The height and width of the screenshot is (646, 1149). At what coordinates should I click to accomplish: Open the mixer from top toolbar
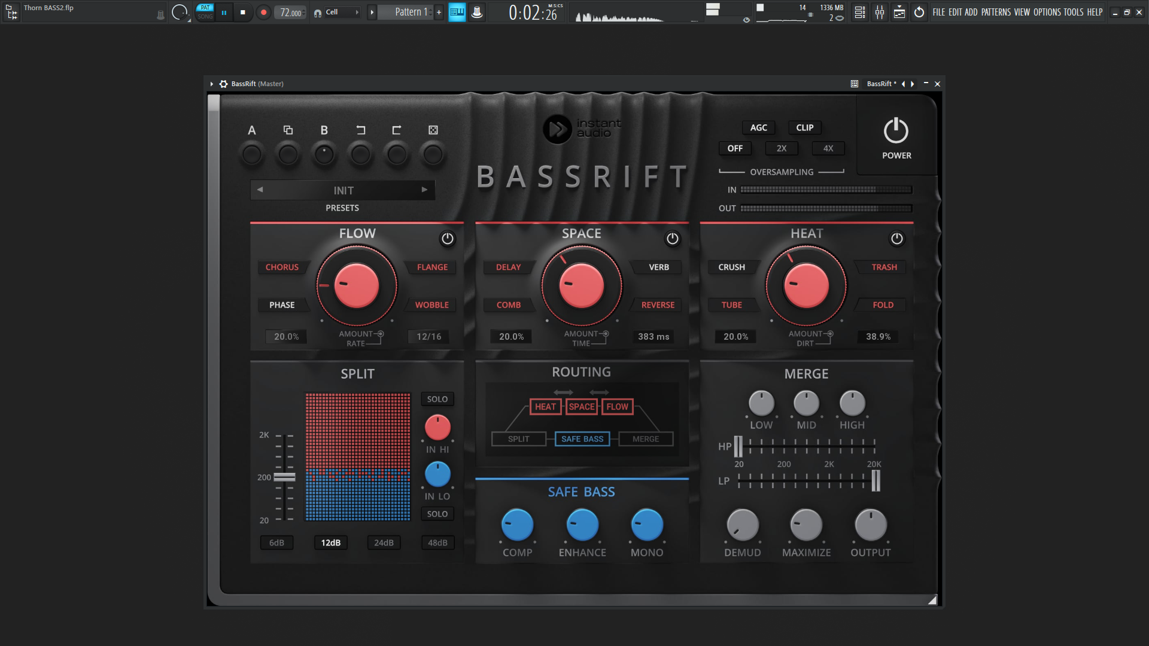tap(879, 12)
